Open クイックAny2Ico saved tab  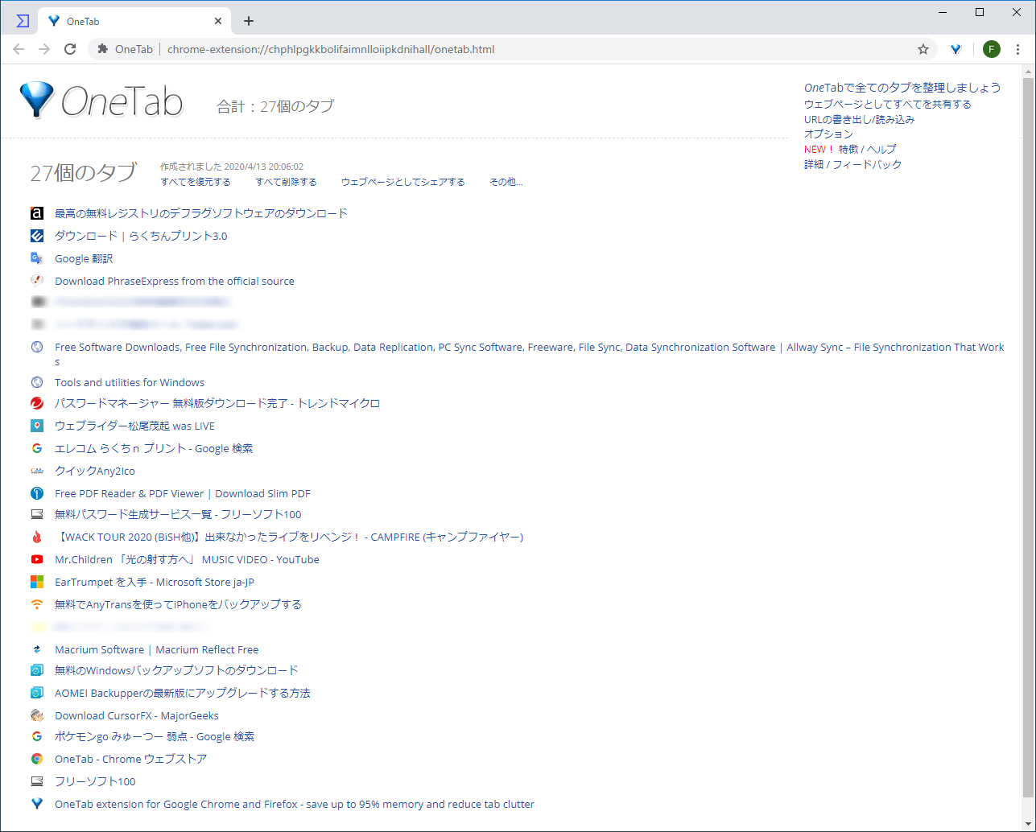[x=95, y=471]
